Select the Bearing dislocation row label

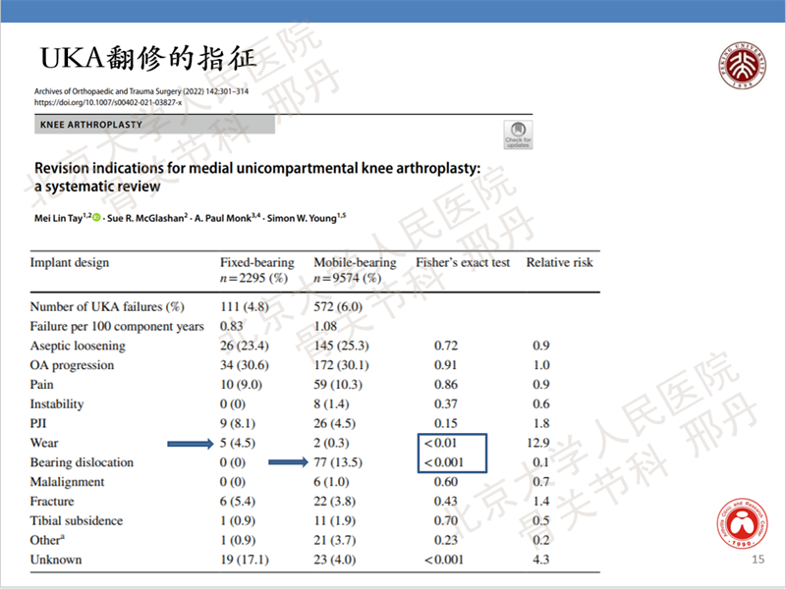point(84,462)
